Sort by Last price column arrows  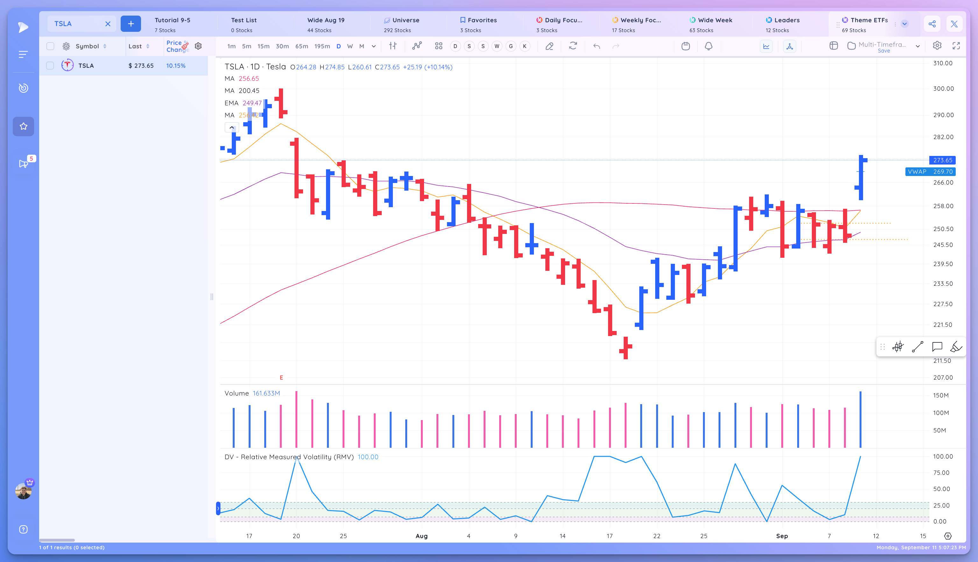[147, 46]
